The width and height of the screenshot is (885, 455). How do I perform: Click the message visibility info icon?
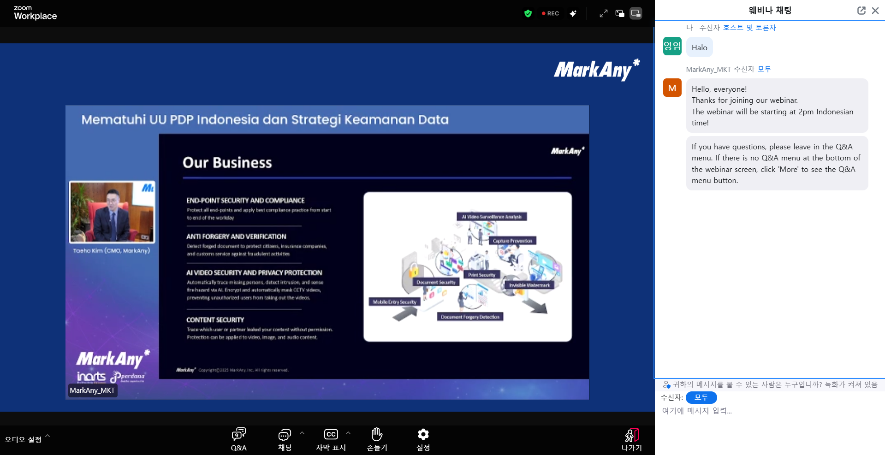point(666,384)
